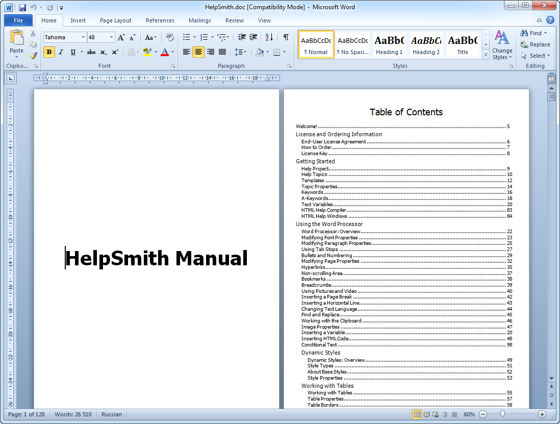The image size is (560, 424).
Task: Undo the last action with Undo icon
Action: click(x=33, y=8)
